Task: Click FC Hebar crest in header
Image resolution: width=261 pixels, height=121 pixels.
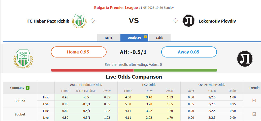Action: point(79,21)
